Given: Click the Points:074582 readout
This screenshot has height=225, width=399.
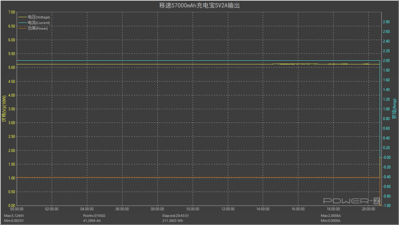Looking at the screenshot, I should (x=94, y=216).
